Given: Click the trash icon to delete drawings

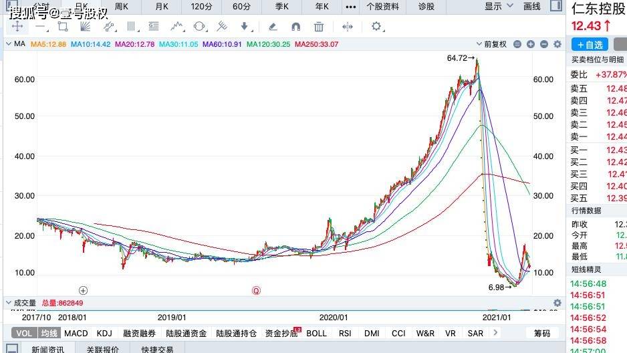Looking at the screenshot, I should tap(319, 27).
